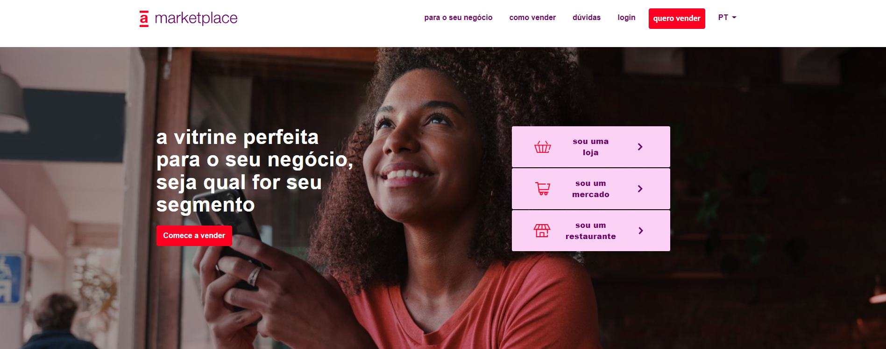Open the 'dúvidas' navigation link
This screenshot has height=349, width=886.
coord(587,18)
